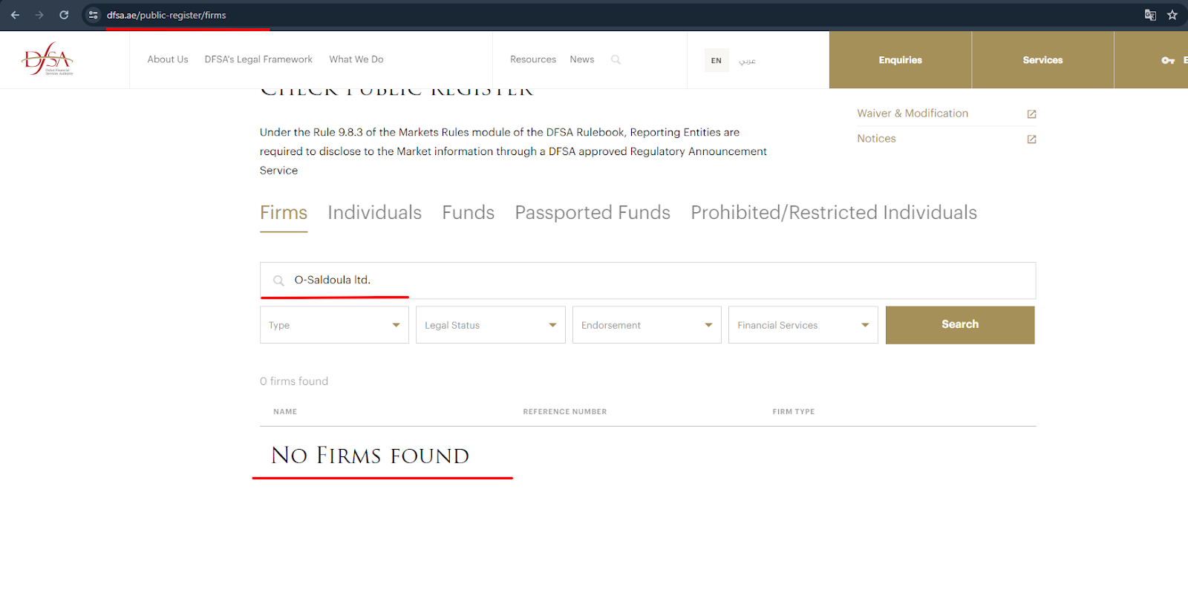Expand the Type dropdown

click(334, 325)
